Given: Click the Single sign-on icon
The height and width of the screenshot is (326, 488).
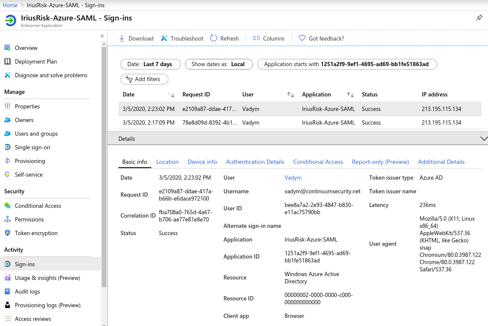Looking at the screenshot, I should [x=7, y=147].
